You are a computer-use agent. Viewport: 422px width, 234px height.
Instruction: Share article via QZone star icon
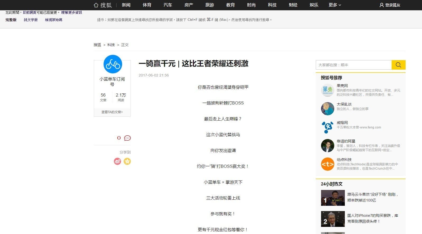[127, 161]
